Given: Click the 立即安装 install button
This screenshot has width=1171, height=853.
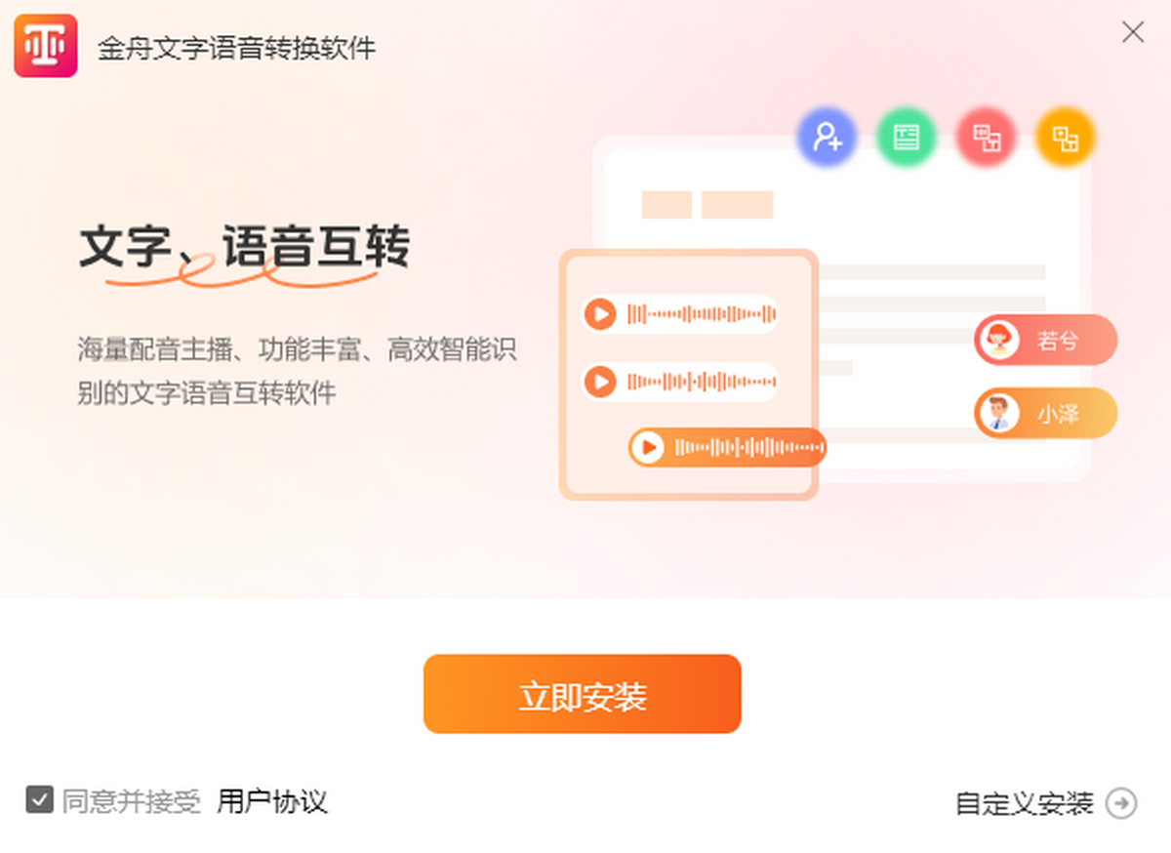Looking at the screenshot, I should (583, 694).
